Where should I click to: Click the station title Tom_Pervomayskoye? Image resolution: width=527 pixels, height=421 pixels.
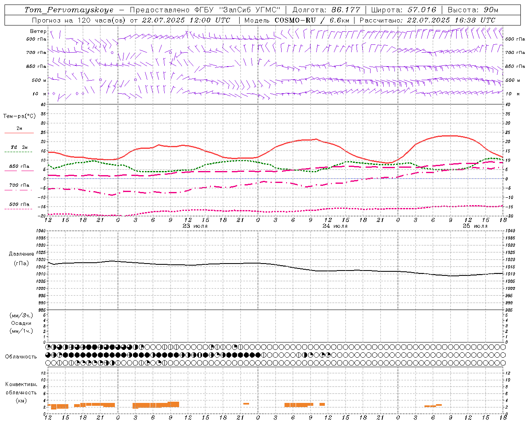[x=69, y=10]
